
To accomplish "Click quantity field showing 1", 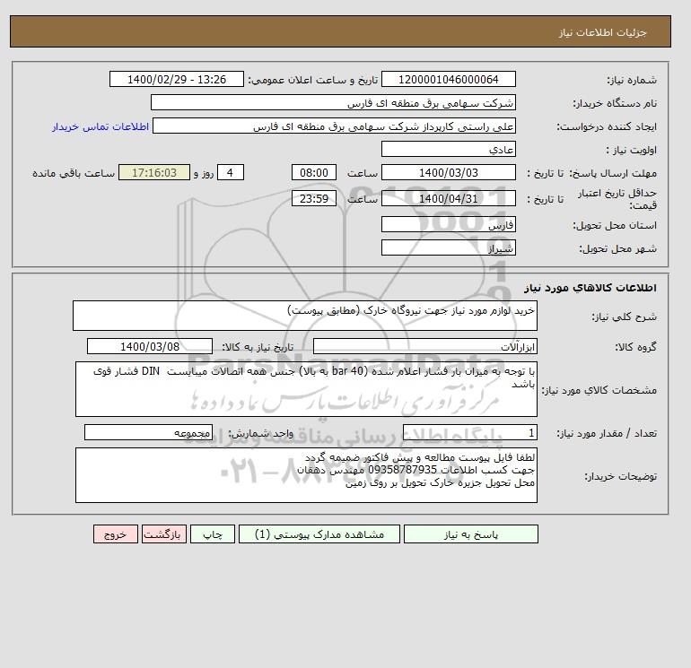I will [469, 432].
